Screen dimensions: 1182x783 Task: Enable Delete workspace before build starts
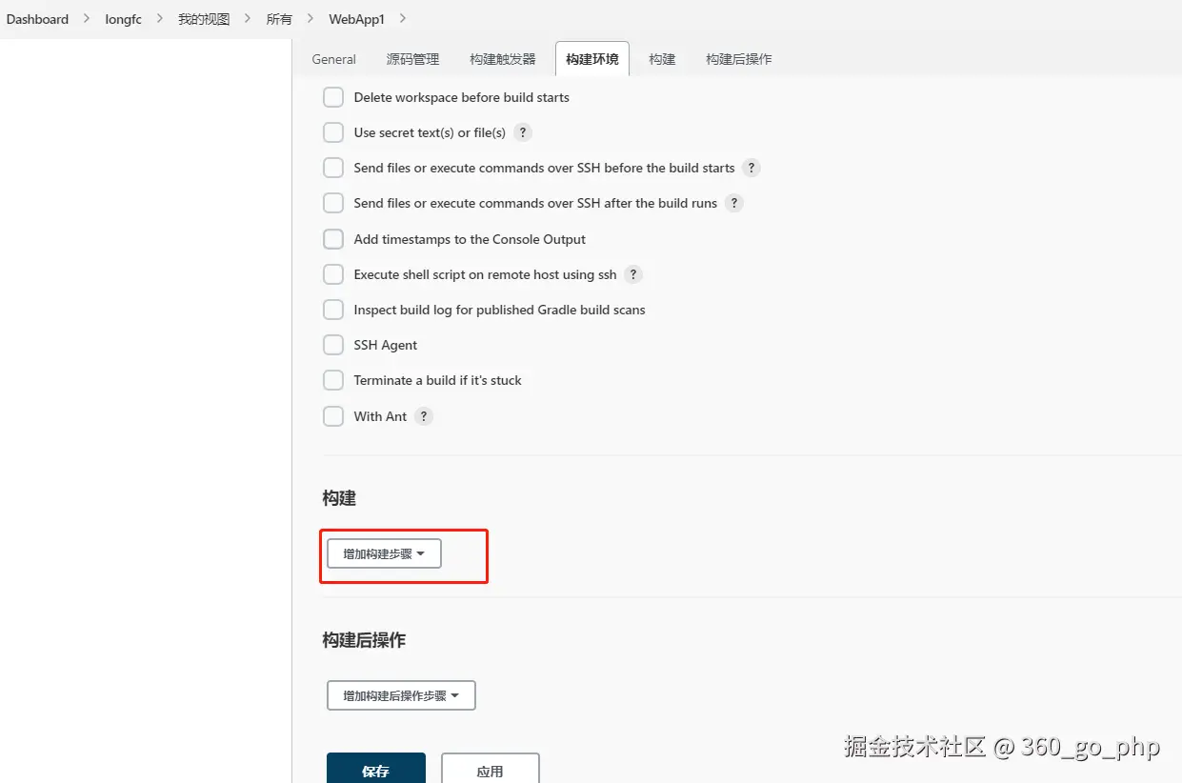click(x=333, y=97)
